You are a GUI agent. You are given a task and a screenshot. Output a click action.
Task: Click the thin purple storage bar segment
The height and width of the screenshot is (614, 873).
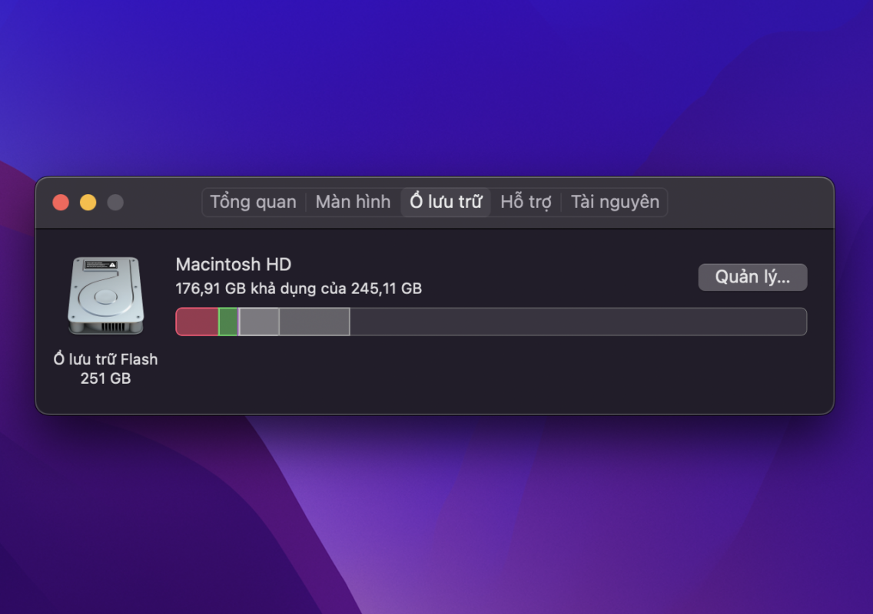pos(239,322)
